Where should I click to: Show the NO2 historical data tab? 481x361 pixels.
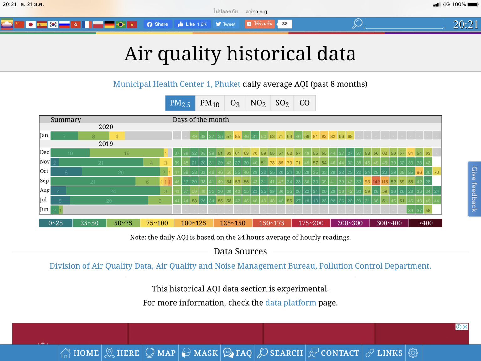[258, 103]
